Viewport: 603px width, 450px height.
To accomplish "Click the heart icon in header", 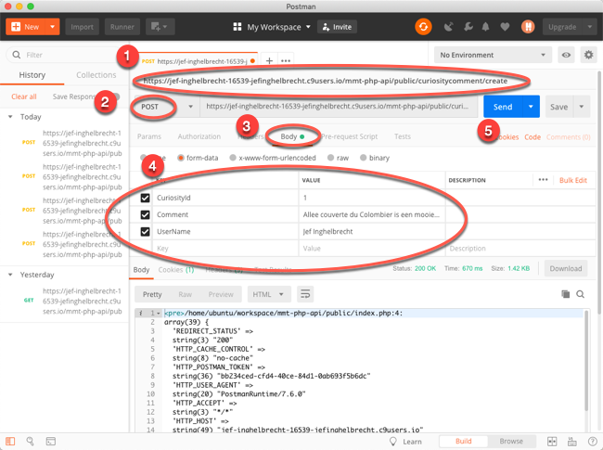I will tap(505, 27).
